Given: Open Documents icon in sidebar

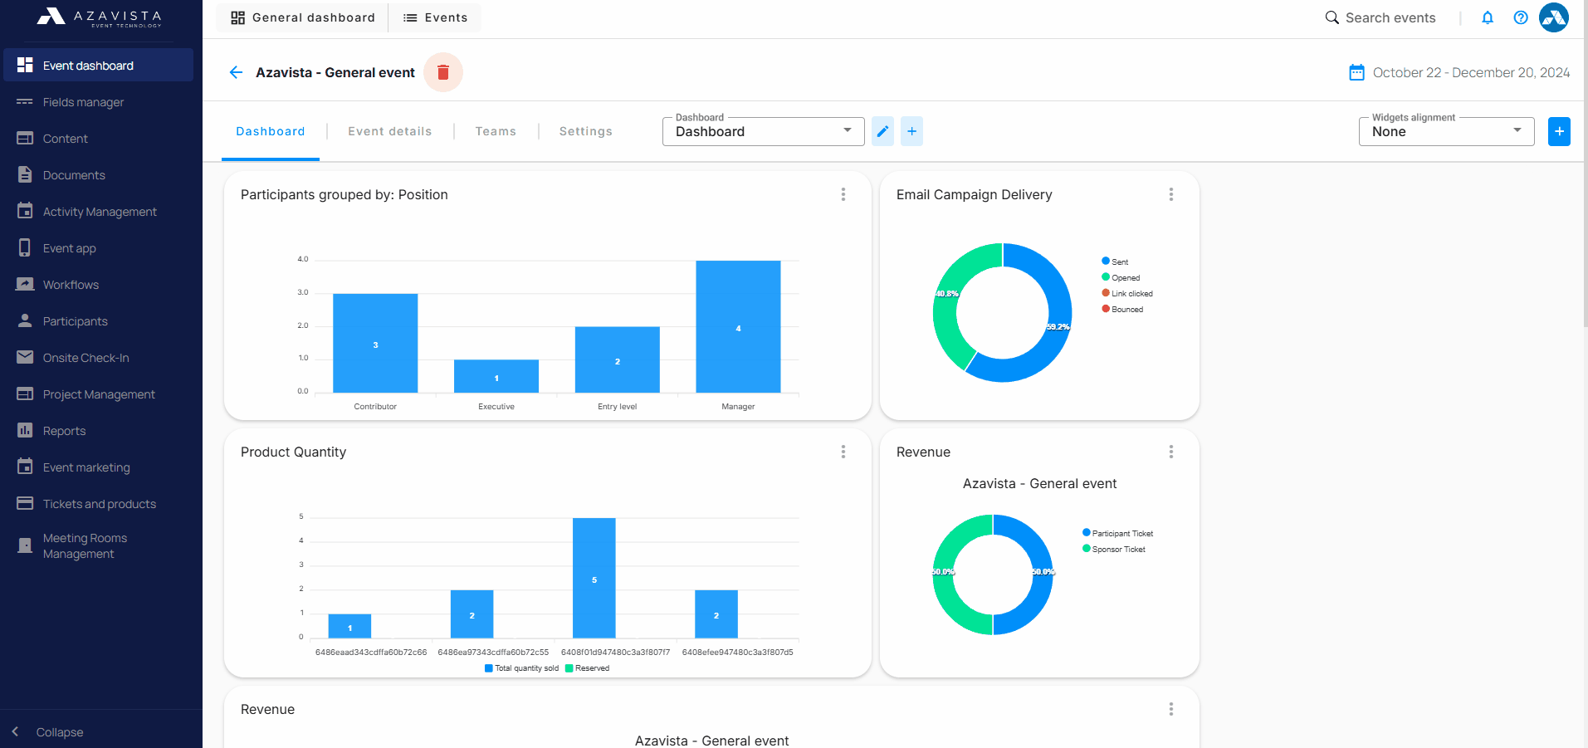Looking at the screenshot, I should [x=25, y=175].
